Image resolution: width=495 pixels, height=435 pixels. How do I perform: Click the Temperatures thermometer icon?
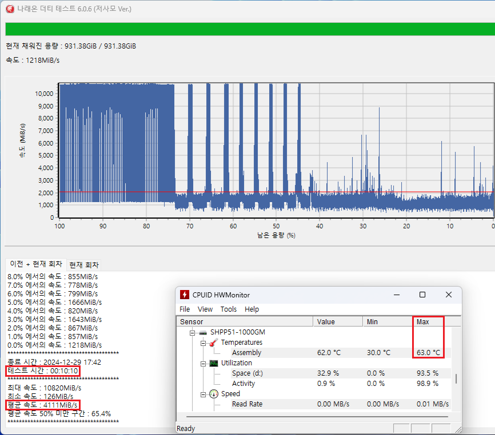(214, 343)
